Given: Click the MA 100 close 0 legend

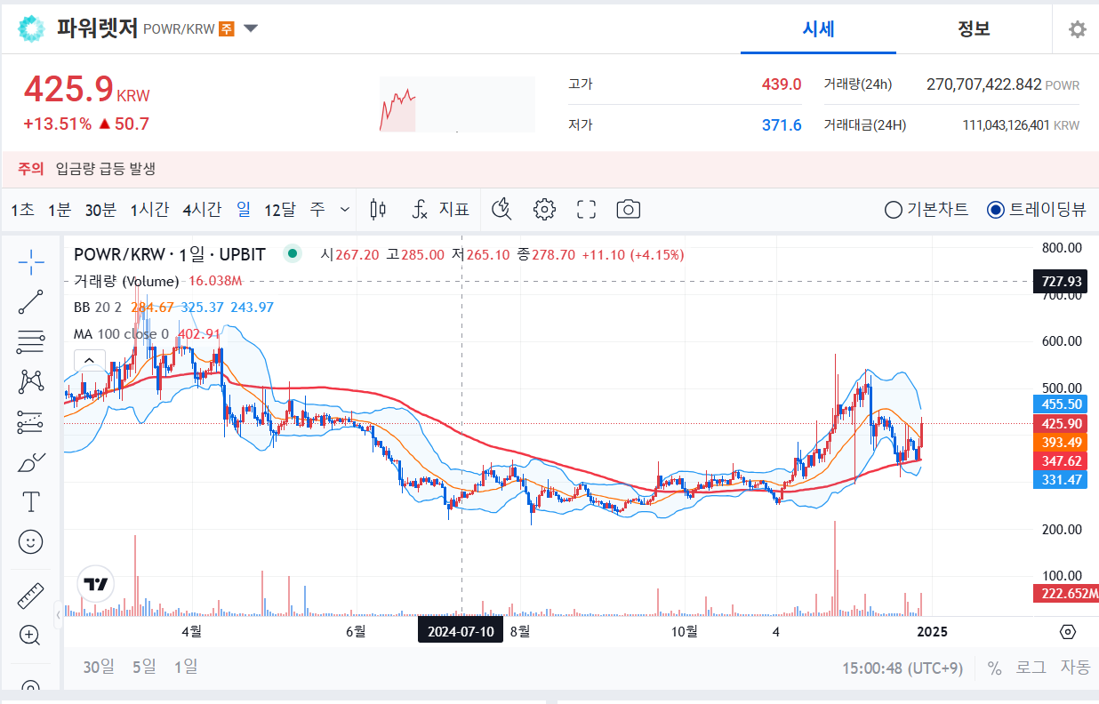Looking at the screenshot, I should (x=121, y=334).
